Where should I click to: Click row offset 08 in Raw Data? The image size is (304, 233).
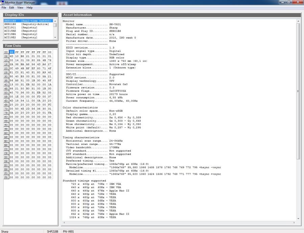6,56
